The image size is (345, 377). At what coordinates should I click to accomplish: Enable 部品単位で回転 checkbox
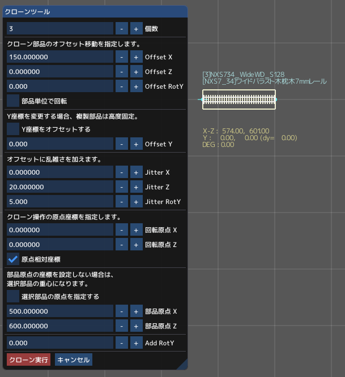click(13, 101)
